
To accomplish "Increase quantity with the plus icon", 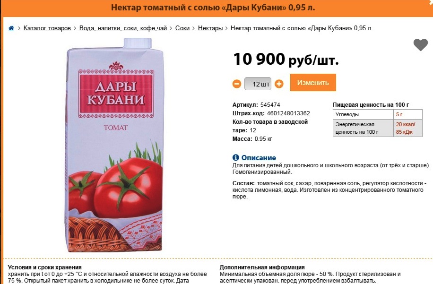I will point(279,84).
